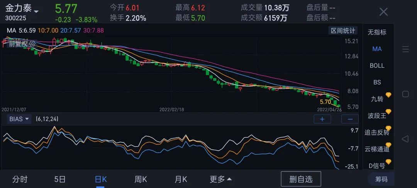Switch to 分时 intraday tab

click(20, 179)
